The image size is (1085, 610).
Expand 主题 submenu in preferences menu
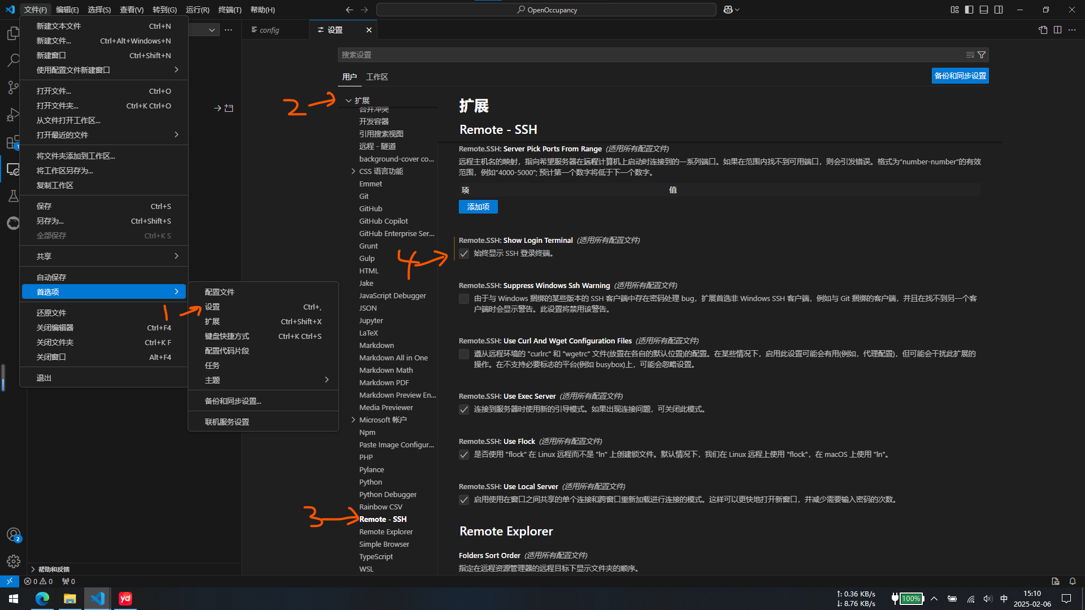(263, 380)
